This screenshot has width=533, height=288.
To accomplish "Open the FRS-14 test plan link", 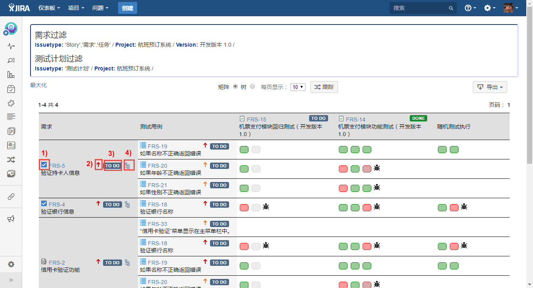I will pos(355,119).
